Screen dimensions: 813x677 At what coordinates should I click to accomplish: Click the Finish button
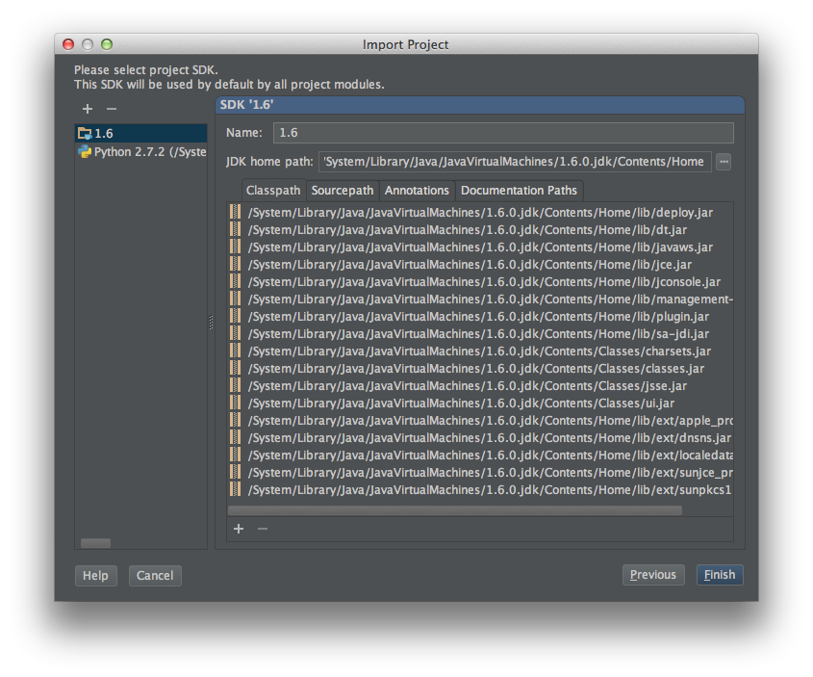(x=720, y=574)
